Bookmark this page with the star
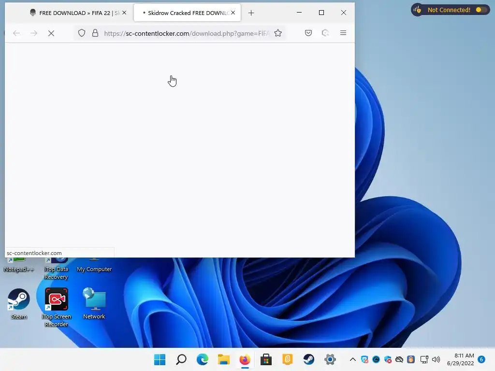 coord(278,33)
